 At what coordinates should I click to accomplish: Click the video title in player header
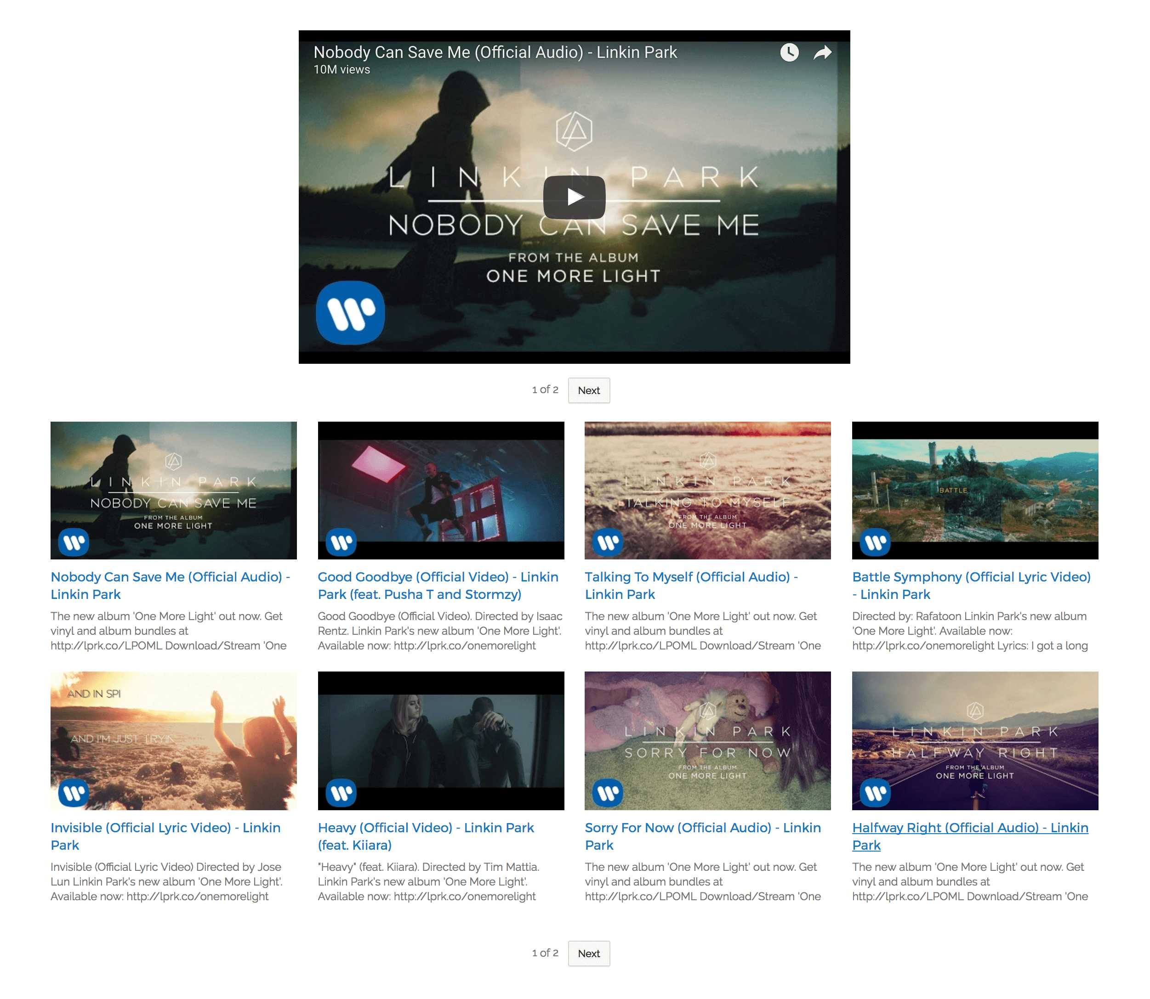pyautogui.click(x=495, y=52)
